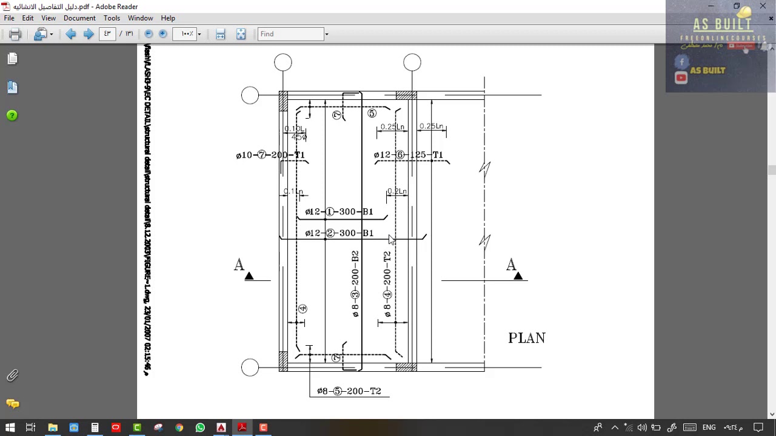Click the zoom in plus button
The width and height of the screenshot is (776, 436).
tap(163, 34)
